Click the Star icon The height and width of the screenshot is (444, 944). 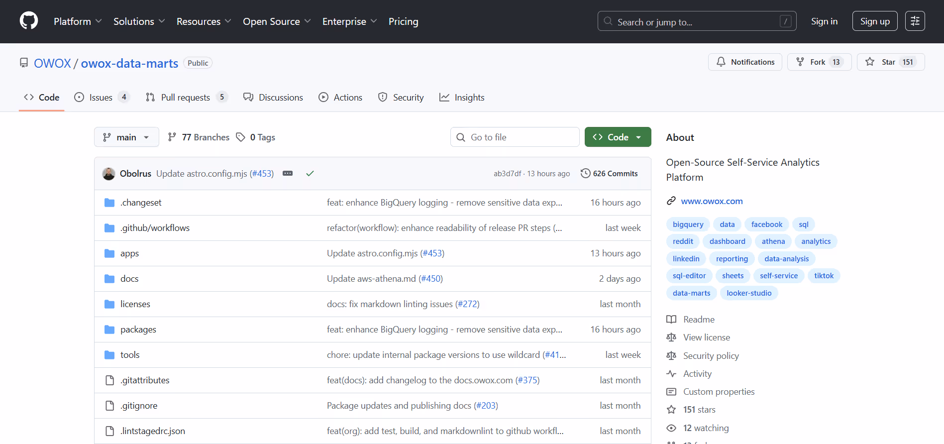pyautogui.click(x=869, y=62)
